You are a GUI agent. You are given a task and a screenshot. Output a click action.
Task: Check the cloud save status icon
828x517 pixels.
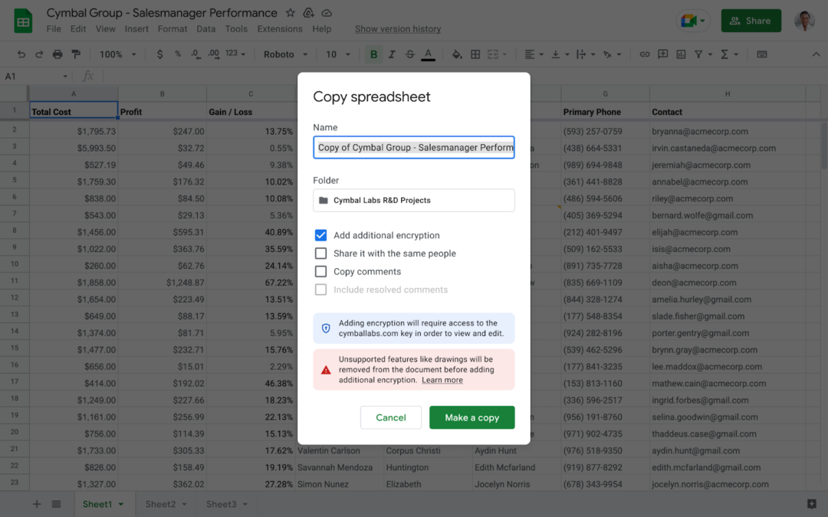pyautogui.click(x=327, y=13)
